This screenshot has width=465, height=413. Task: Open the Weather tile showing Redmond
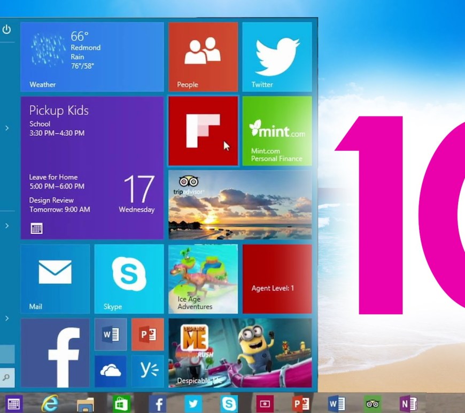pyautogui.click(x=92, y=57)
